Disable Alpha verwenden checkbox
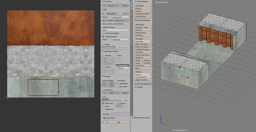256x132 pixels. pyautogui.click(x=103, y=37)
